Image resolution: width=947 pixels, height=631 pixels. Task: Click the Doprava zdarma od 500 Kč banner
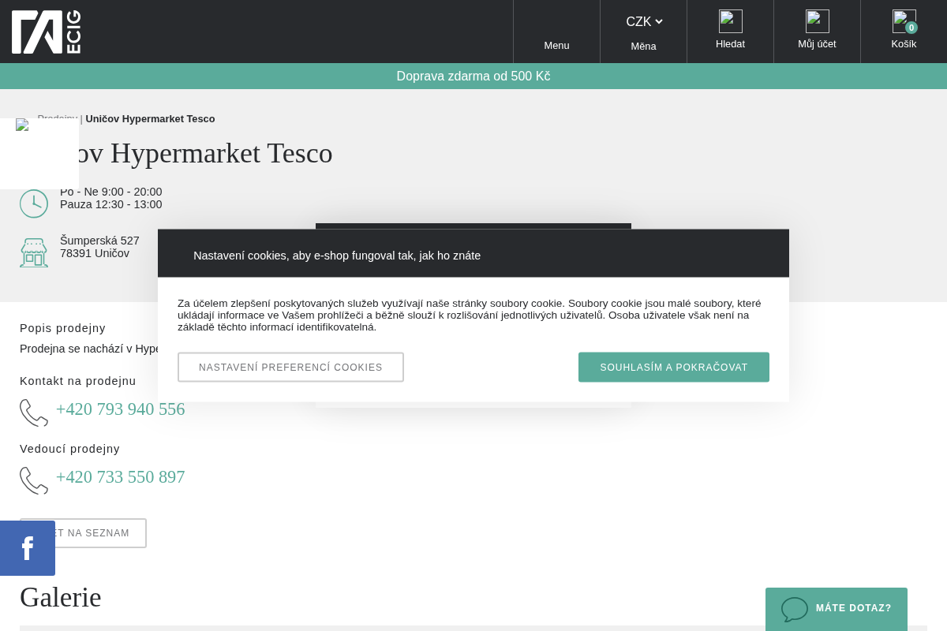(473, 77)
